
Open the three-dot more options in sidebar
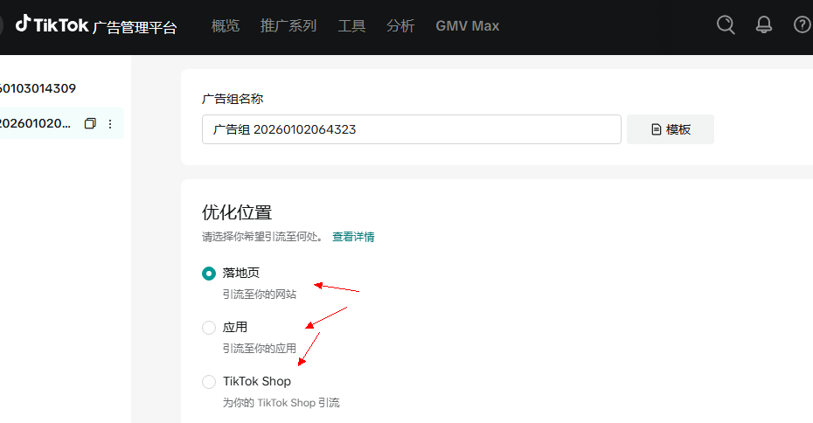[x=110, y=124]
